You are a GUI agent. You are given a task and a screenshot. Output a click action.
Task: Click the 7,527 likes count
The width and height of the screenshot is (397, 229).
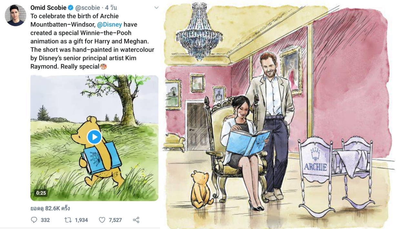115,220
